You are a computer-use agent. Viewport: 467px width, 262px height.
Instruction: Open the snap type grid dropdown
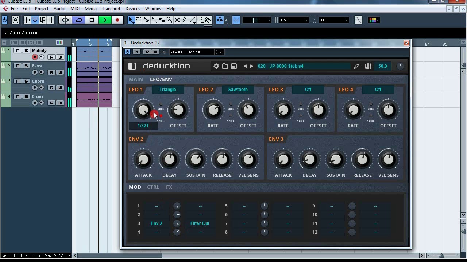[257, 20]
